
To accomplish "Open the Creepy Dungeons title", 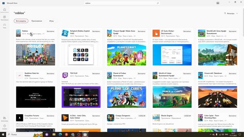I will click(x=123, y=116).
